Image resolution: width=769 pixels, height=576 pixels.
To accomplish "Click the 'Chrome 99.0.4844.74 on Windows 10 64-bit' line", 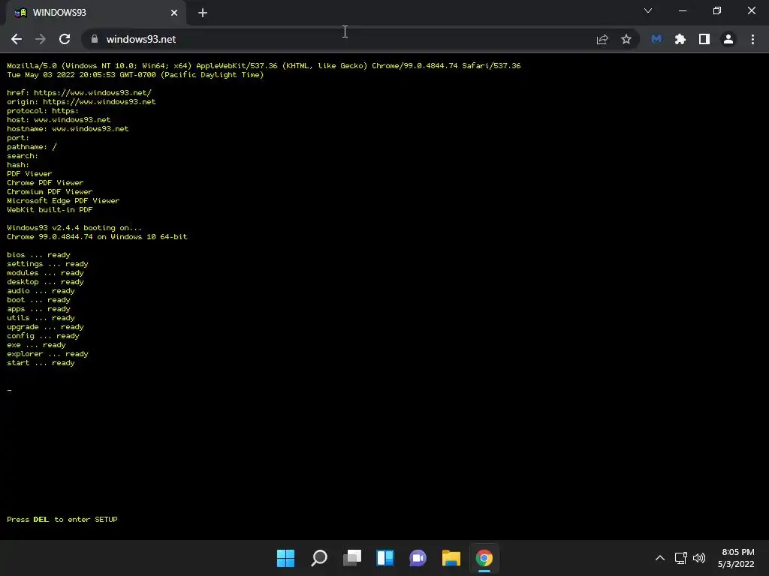I will tap(97, 236).
